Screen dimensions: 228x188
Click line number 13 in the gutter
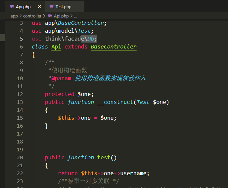tap(20, 102)
